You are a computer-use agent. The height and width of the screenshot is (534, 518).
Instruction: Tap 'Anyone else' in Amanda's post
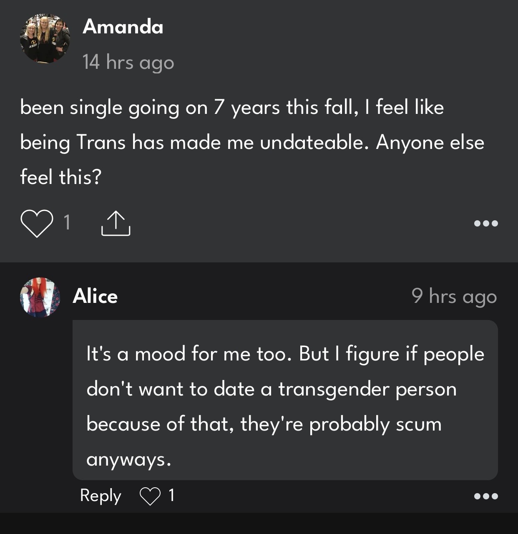click(x=430, y=143)
